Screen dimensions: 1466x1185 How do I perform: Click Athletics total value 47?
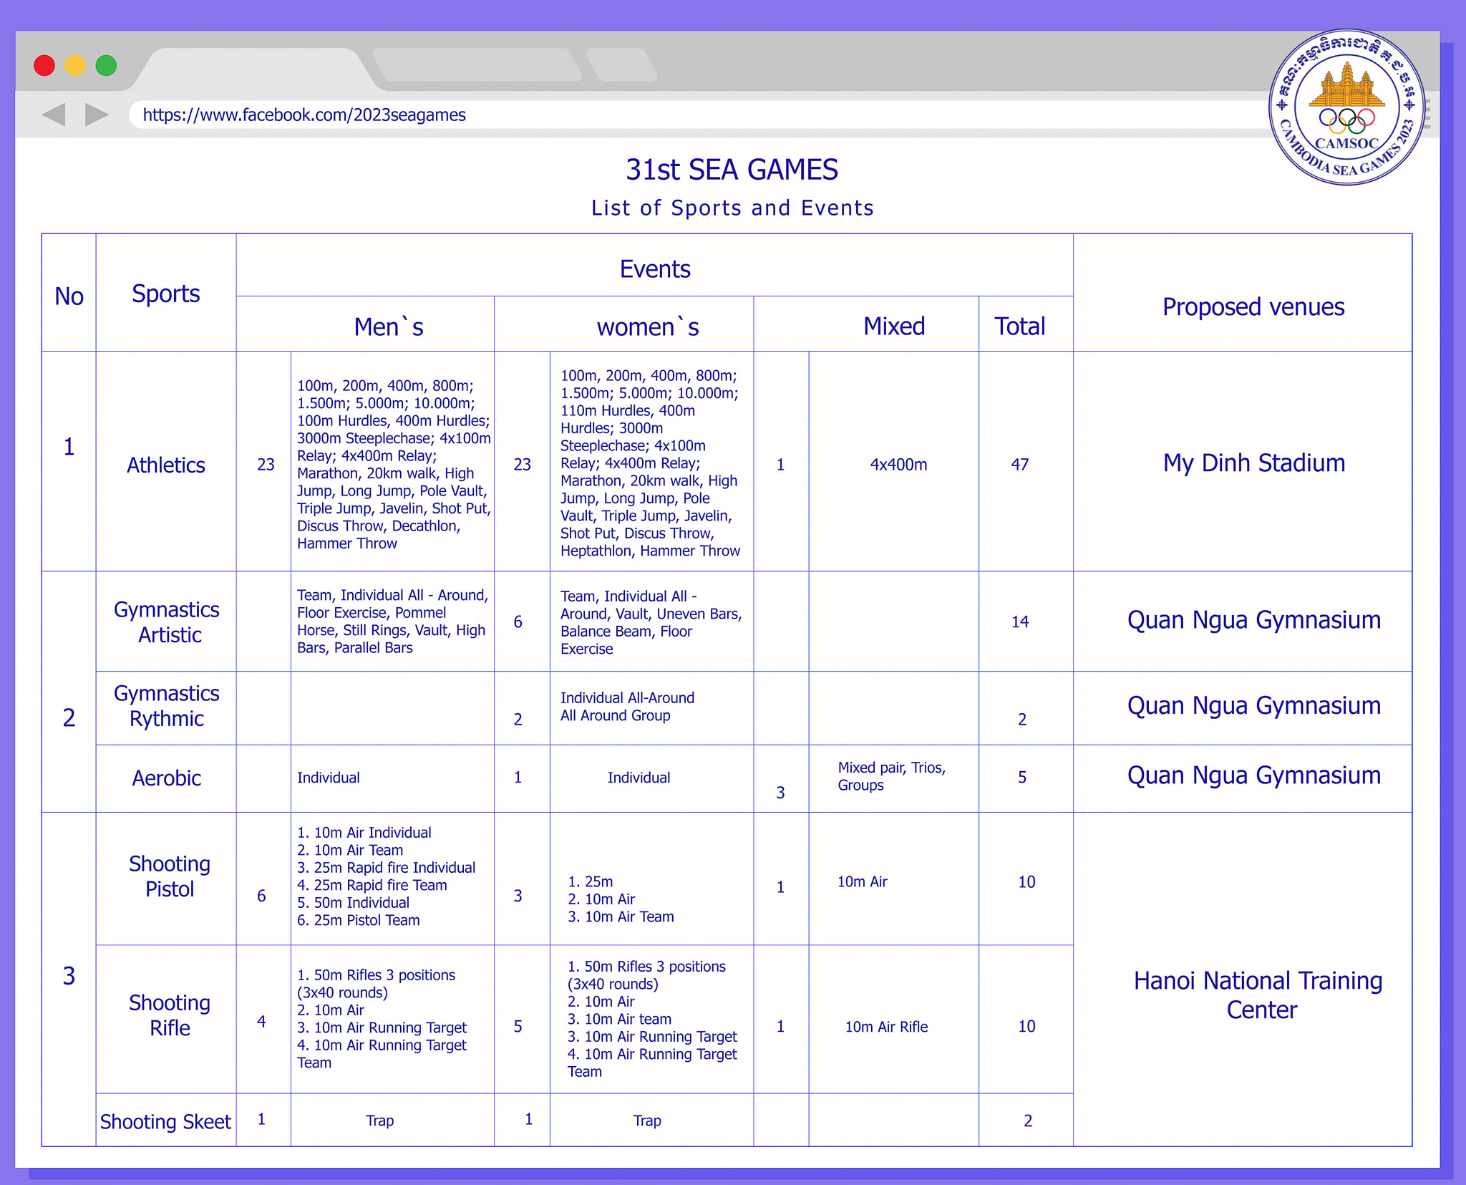pos(1020,464)
